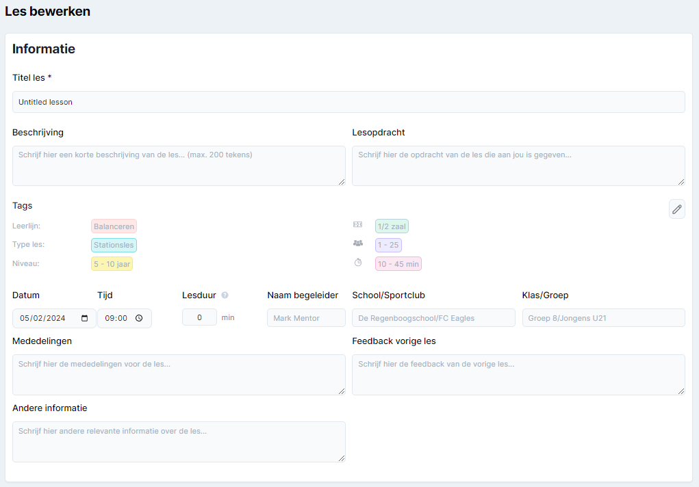Focus the Lesduur minutes number field

(x=199, y=317)
